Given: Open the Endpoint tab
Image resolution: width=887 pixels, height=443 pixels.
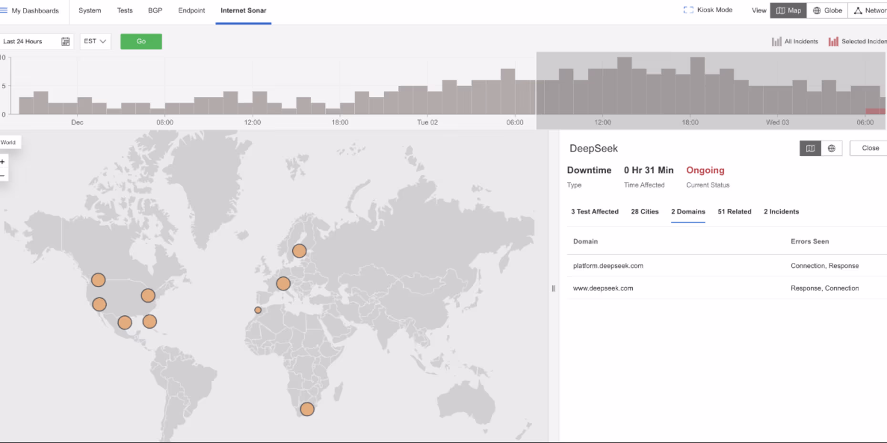Looking at the screenshot, I should pyautogui.click(x=192, y=10).
